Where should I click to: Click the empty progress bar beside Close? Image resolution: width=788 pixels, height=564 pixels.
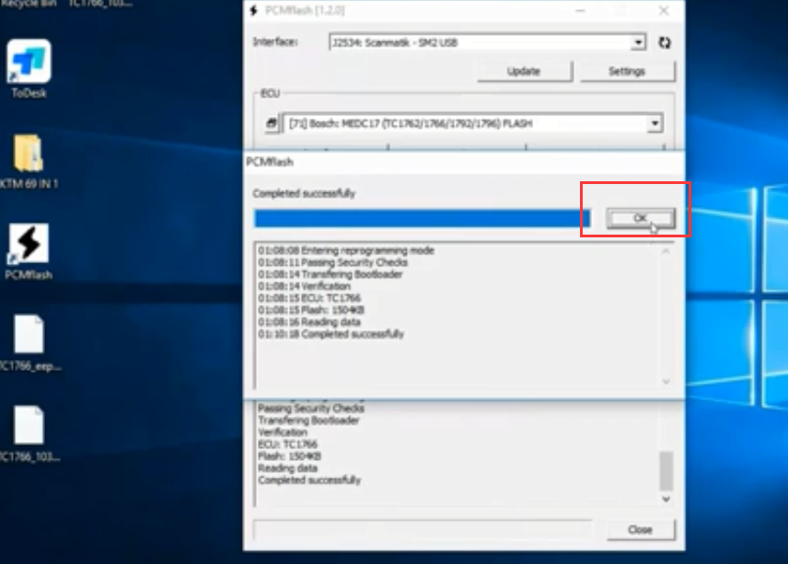[423, 530]
